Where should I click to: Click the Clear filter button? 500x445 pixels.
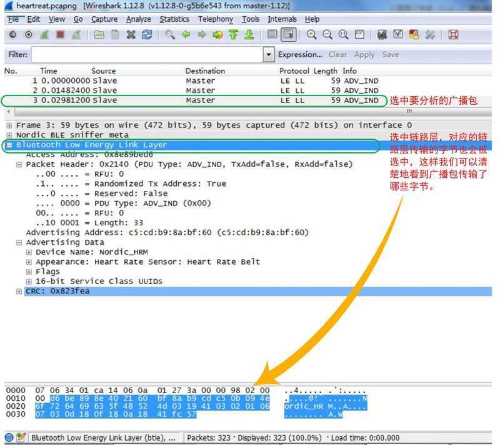click(337, 54)
